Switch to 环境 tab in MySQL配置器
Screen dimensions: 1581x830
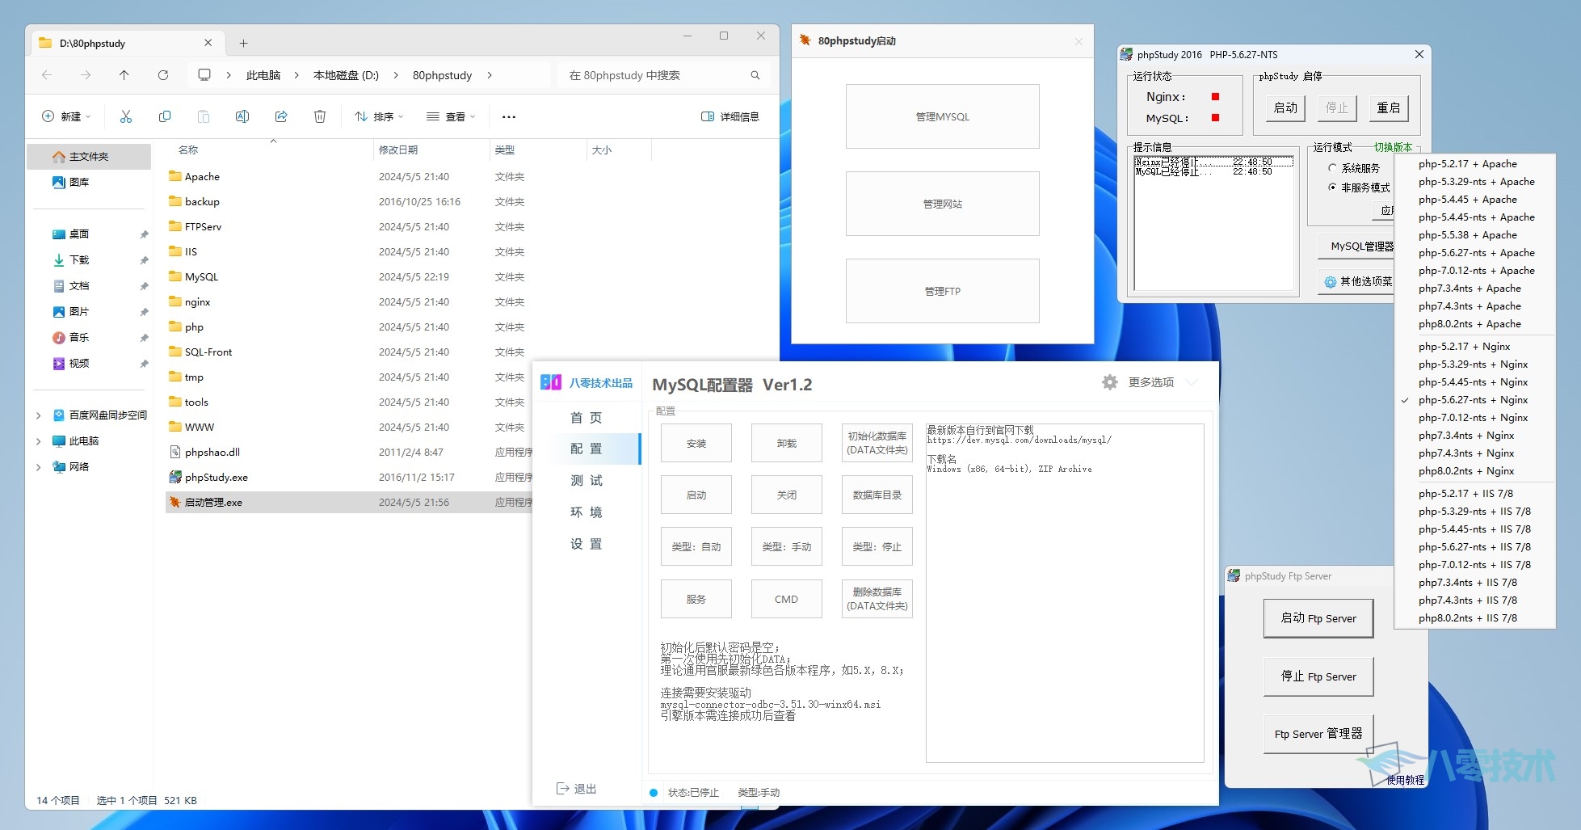tap(587, 512)
